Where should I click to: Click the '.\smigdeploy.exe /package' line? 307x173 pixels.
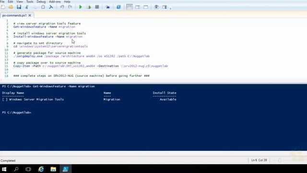[x=82, y=56]
